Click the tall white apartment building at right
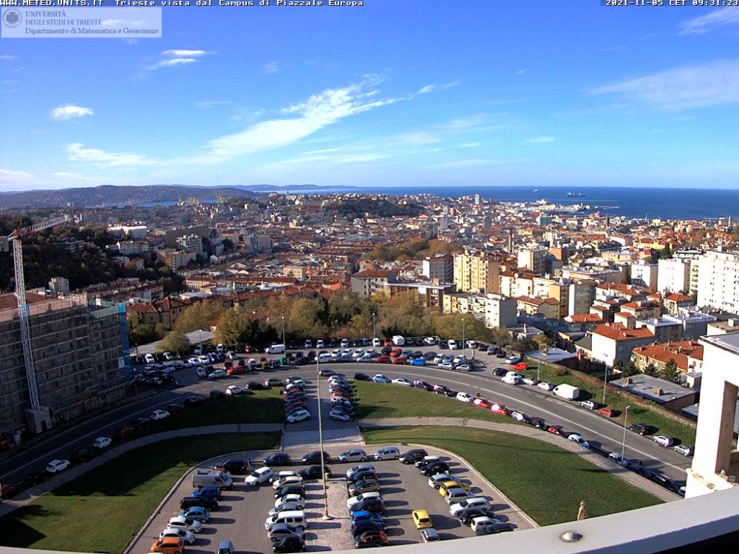Image resolution: width=739 pixels, height=554 pixels. point(717,279)
